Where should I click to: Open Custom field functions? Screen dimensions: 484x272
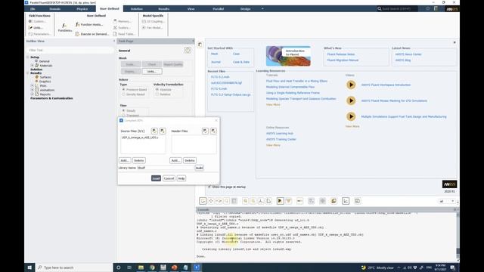point(37,21)
